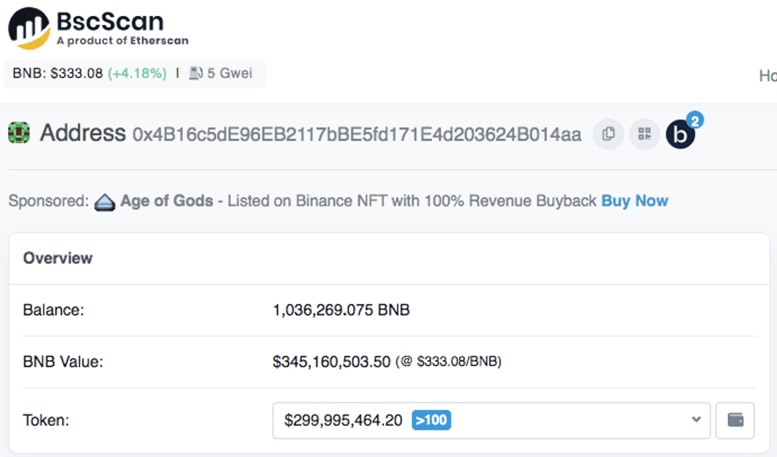The width and height of the screenshot is (777, 457).
Task: Click the BNB value $345,160,503.50
Action: coord(332,362)
